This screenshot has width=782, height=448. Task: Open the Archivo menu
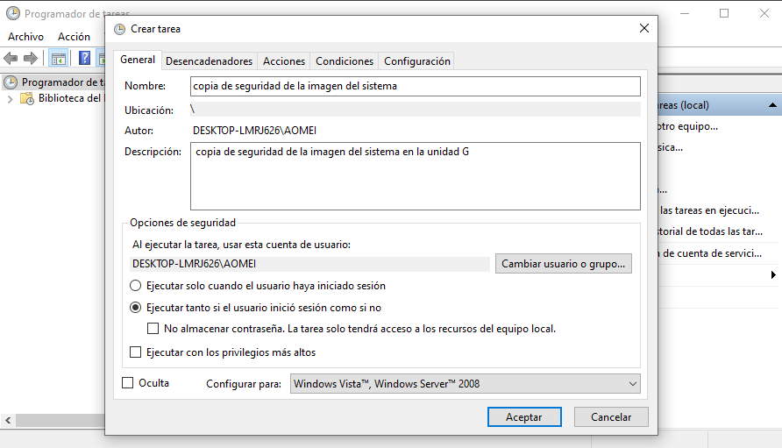click(25, 37)
